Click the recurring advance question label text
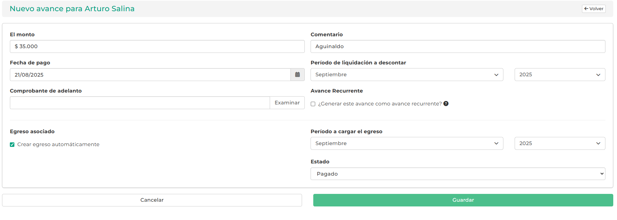The image size is (617, 220). (380, 104)
